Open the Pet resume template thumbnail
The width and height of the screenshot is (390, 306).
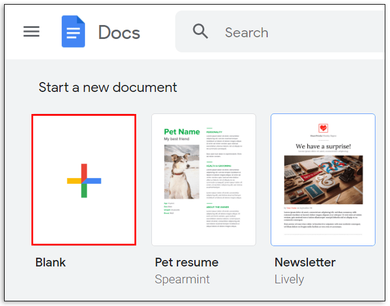click(204, 180)
